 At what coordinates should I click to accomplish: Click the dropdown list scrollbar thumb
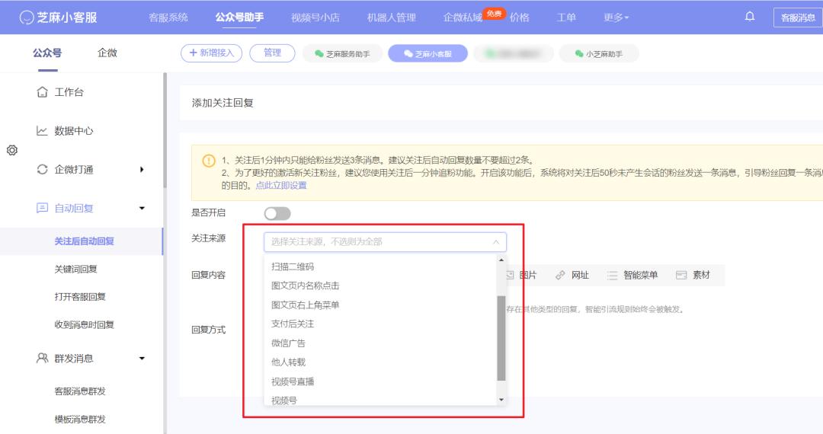tap(501, 338)
